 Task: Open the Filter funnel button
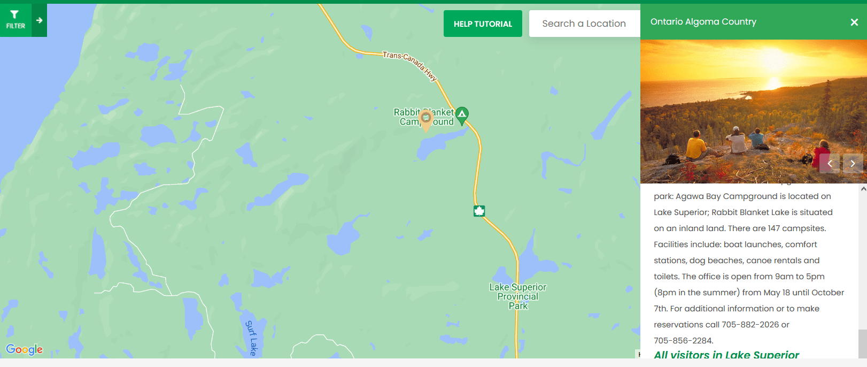point(16,20)
